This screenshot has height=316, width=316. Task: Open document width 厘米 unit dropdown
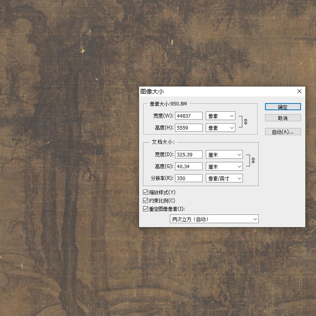coord(224,154)
